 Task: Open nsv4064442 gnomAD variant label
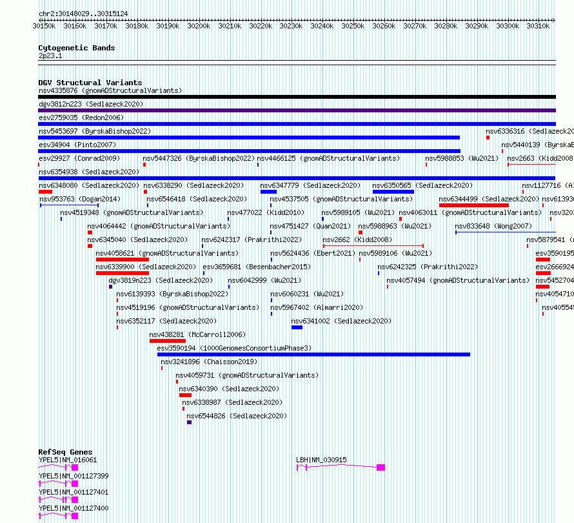[x=159, y=226]
